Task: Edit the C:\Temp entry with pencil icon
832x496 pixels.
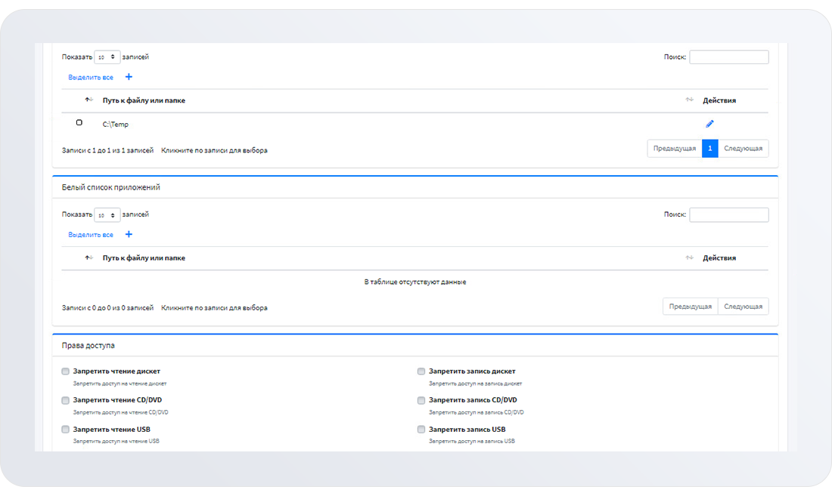Action: (x=709, y=124)
